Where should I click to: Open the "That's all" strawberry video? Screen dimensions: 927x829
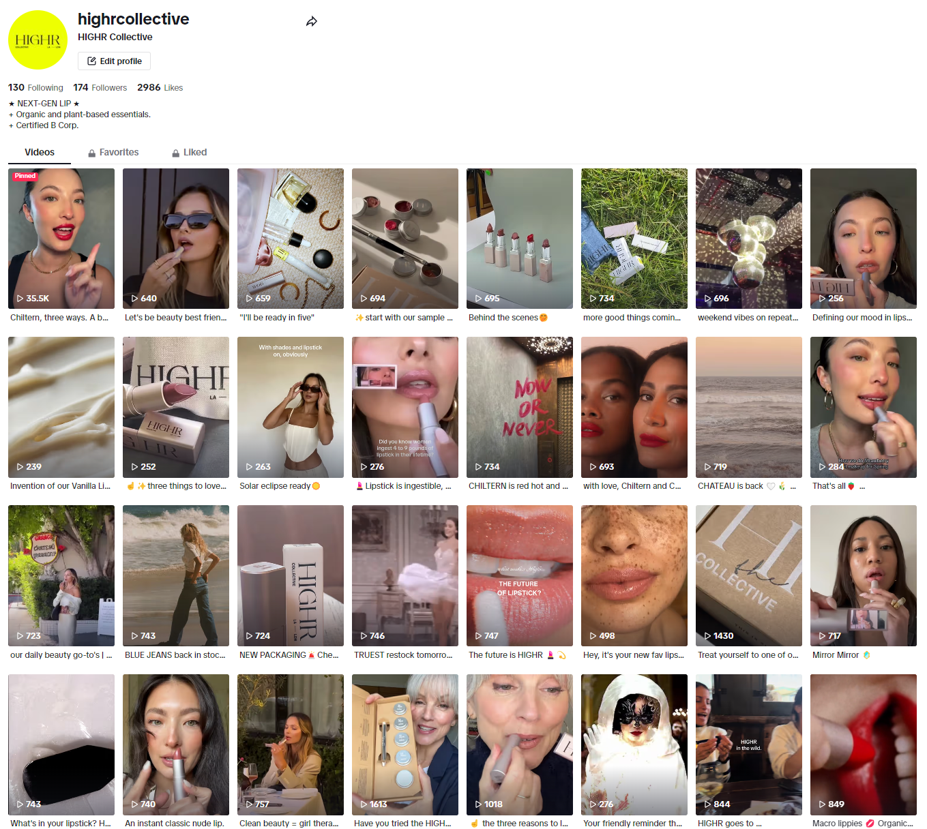[x=864, y=407]
